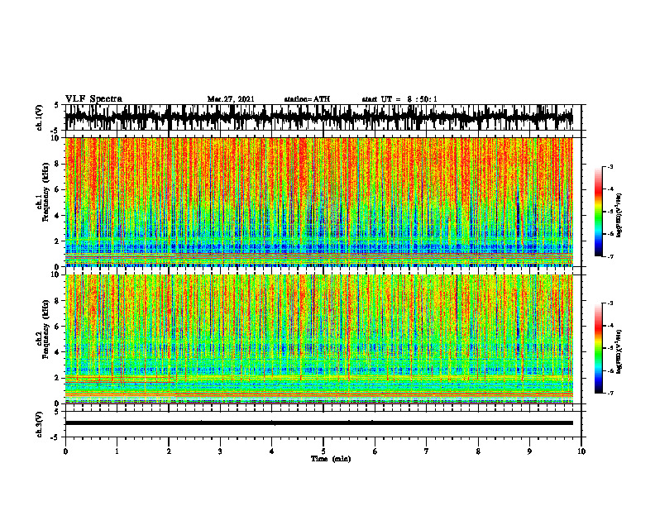The image size is (655, 506).
Task: Click the ch.1 colorbar log(PSD) label
Action: pyautogui.click(x=619, y=216)
